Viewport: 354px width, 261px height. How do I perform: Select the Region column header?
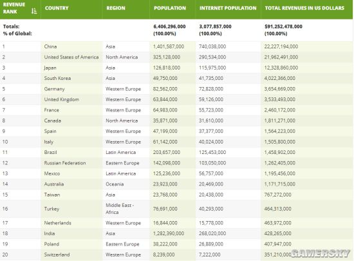click(x=116, y=8)
